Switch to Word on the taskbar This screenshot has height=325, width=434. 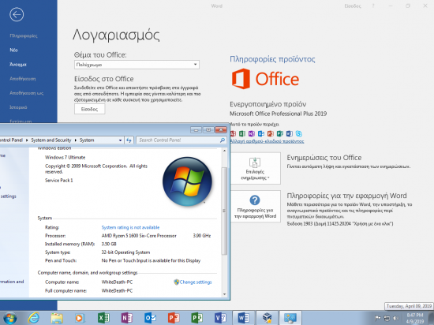click(x=244, y=318)
